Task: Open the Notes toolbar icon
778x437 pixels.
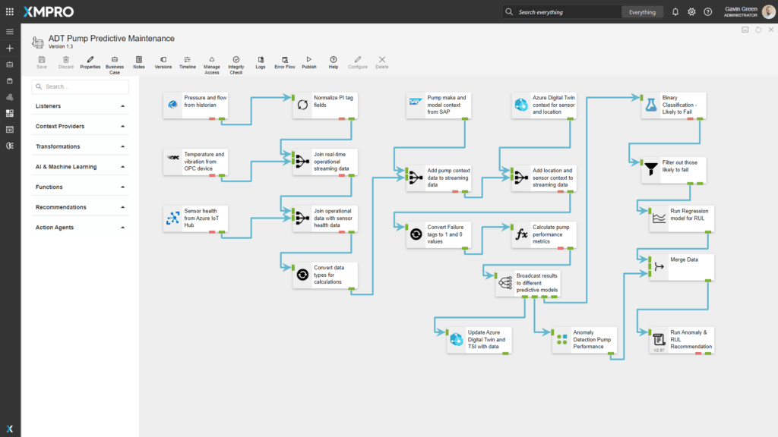Action: 139,59
